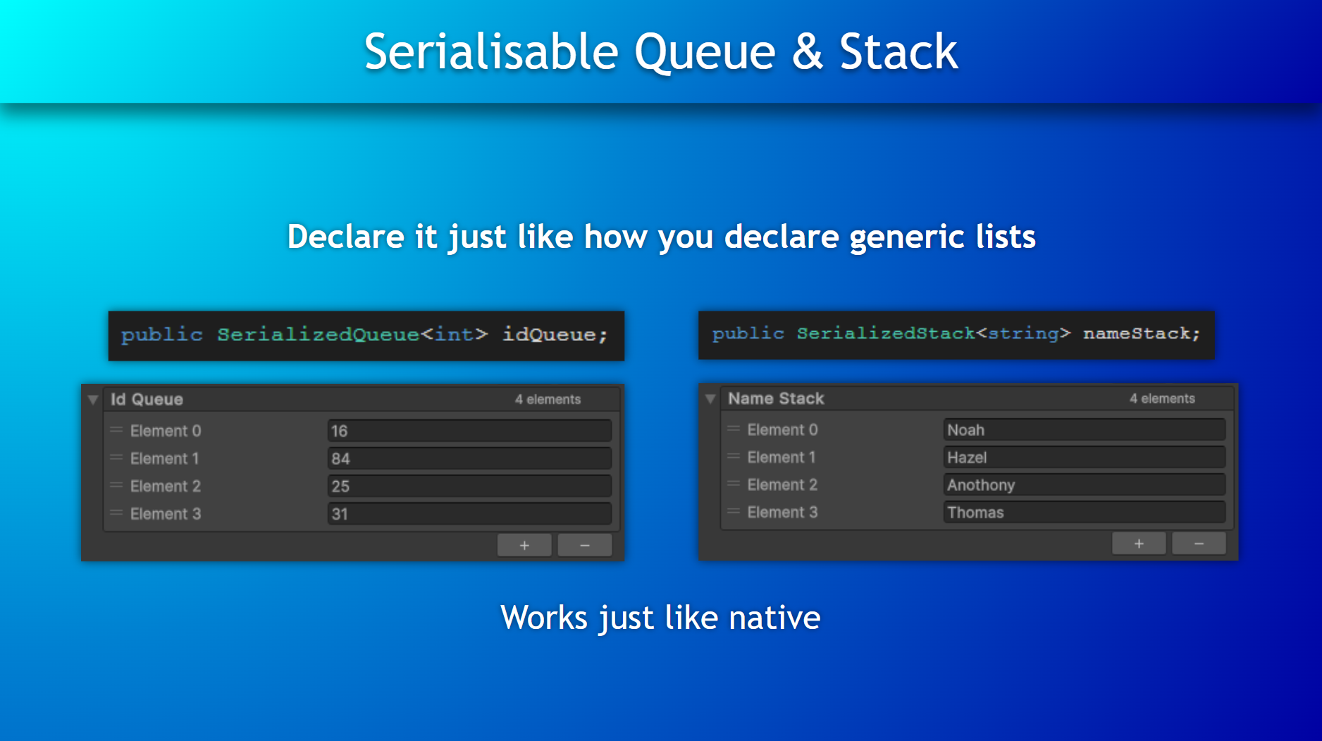1322x741 pixels.
Task: Remove an element from Id Queue with minus
Action: (584, 545)
